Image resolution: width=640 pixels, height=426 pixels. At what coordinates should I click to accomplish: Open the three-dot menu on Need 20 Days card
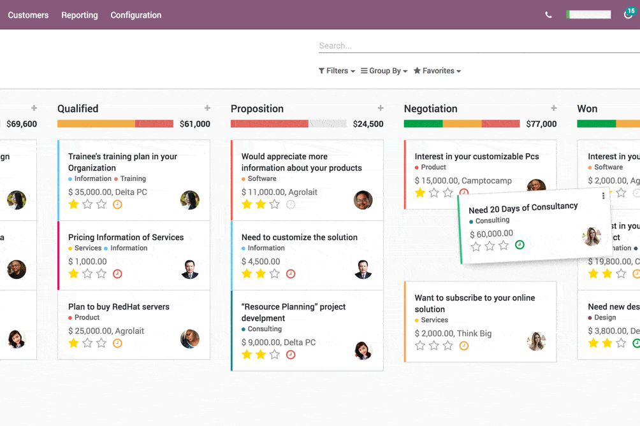pyautogui.click(x=604, y=197)
